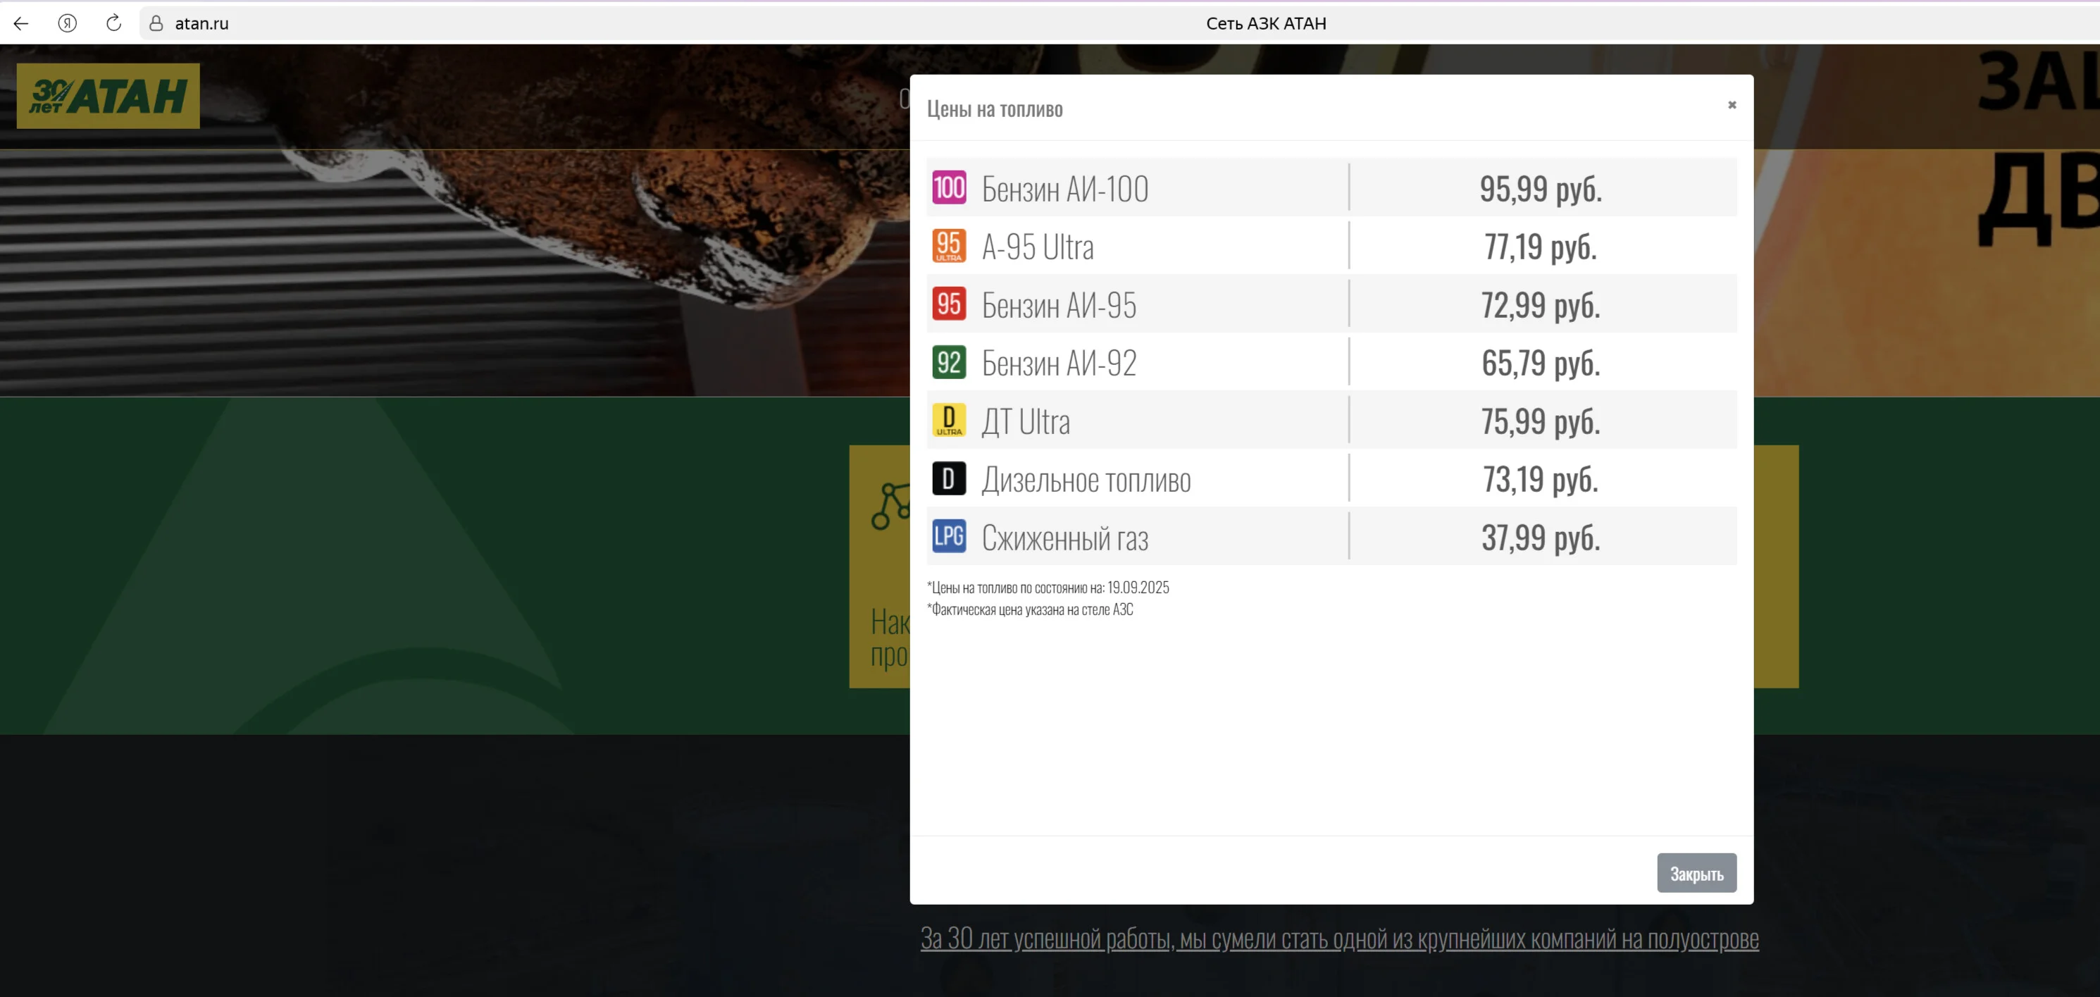The width and height of the screenshot is (2100, 997).
Task: Open the 'За 30 лет успешной работы' link
Action: click(x=1339, y=939)
